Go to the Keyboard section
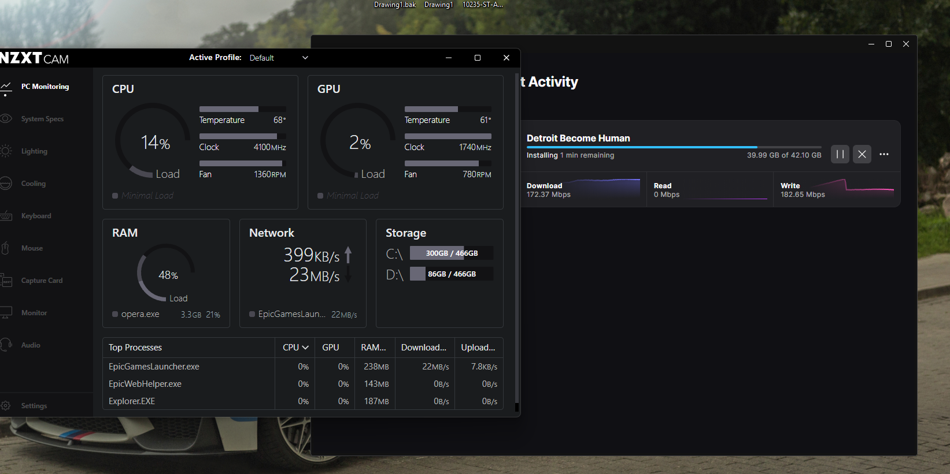 pos(36,216)
